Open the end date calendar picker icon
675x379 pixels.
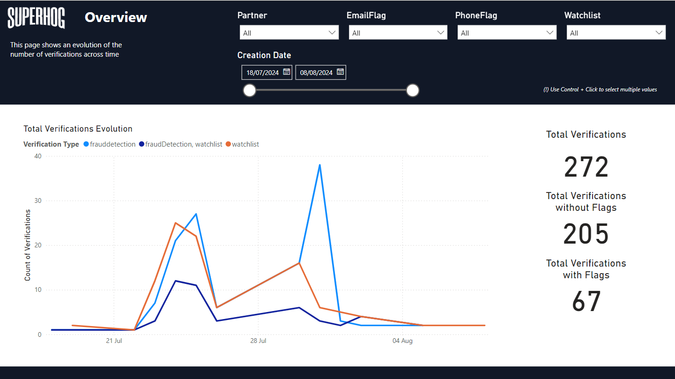tap(341, 72)
